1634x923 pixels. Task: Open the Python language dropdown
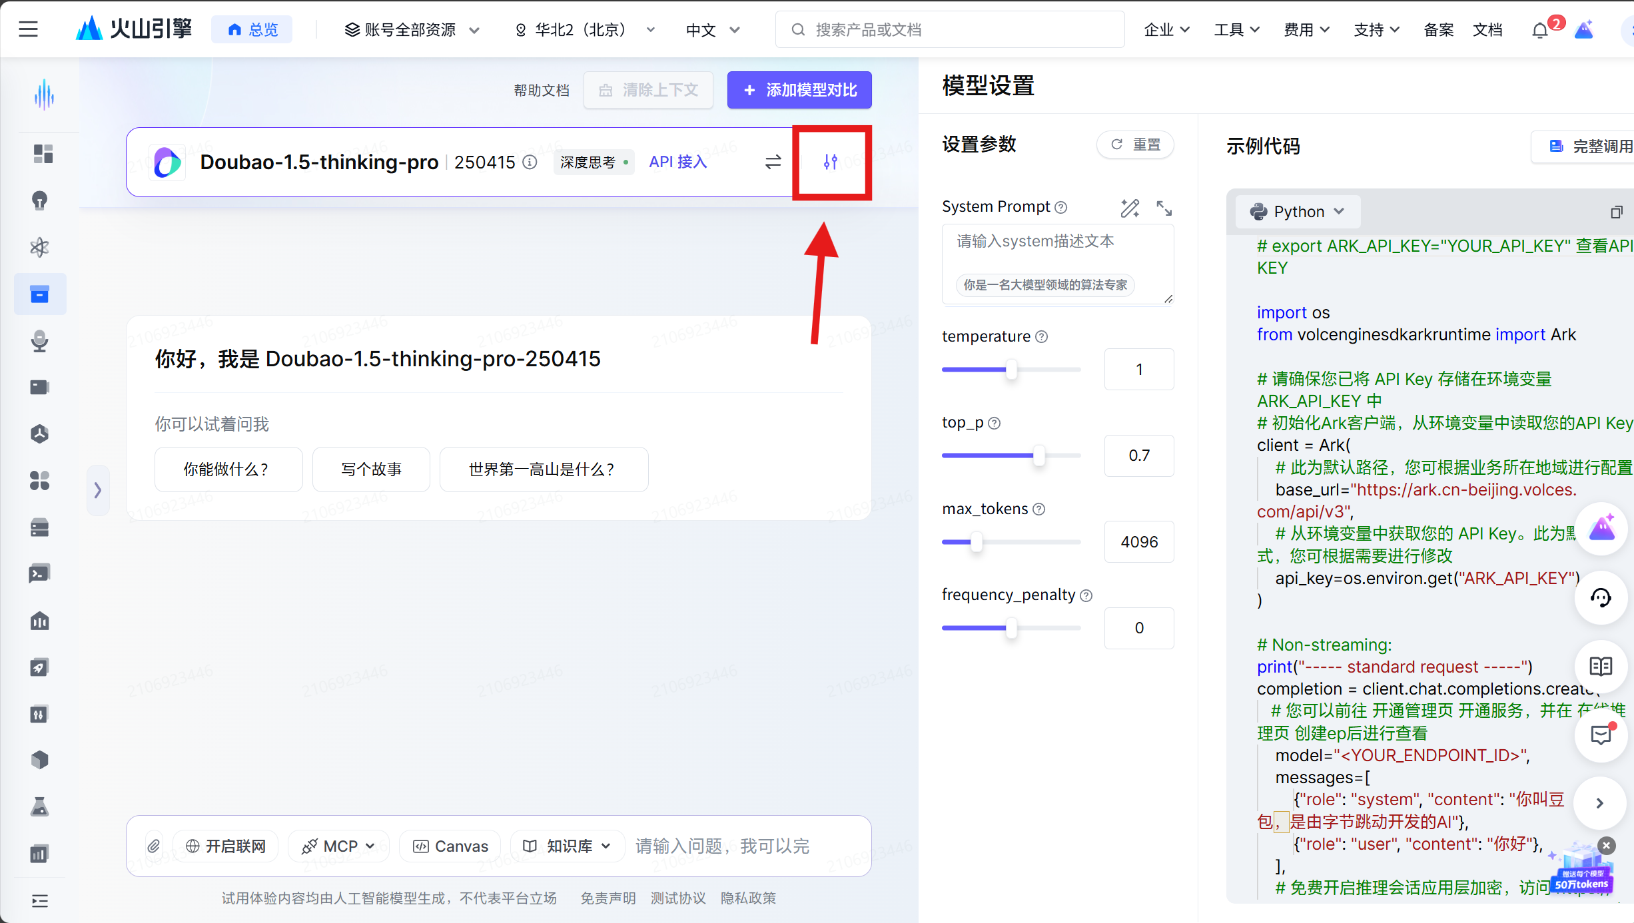[1298, 212]
